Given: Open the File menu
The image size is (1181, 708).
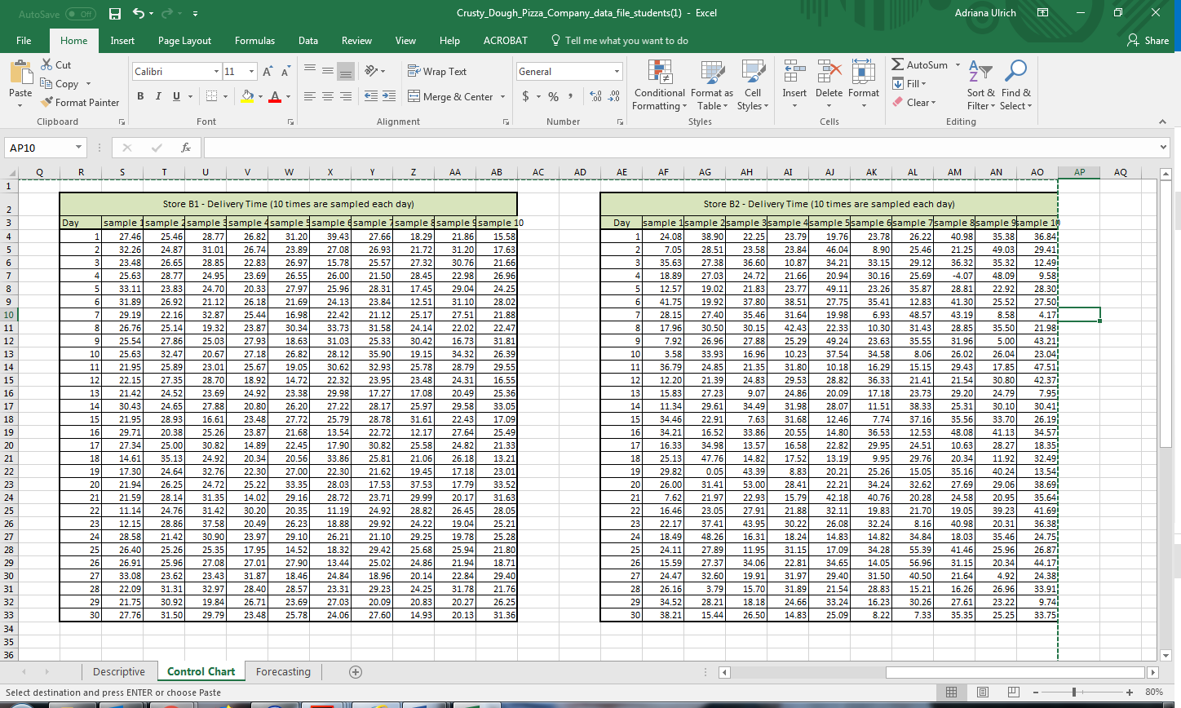Looking at the screenshot, I should coord(24,41).
